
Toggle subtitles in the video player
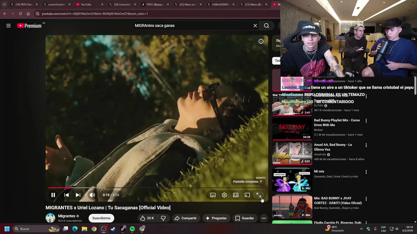click(213, 195)
